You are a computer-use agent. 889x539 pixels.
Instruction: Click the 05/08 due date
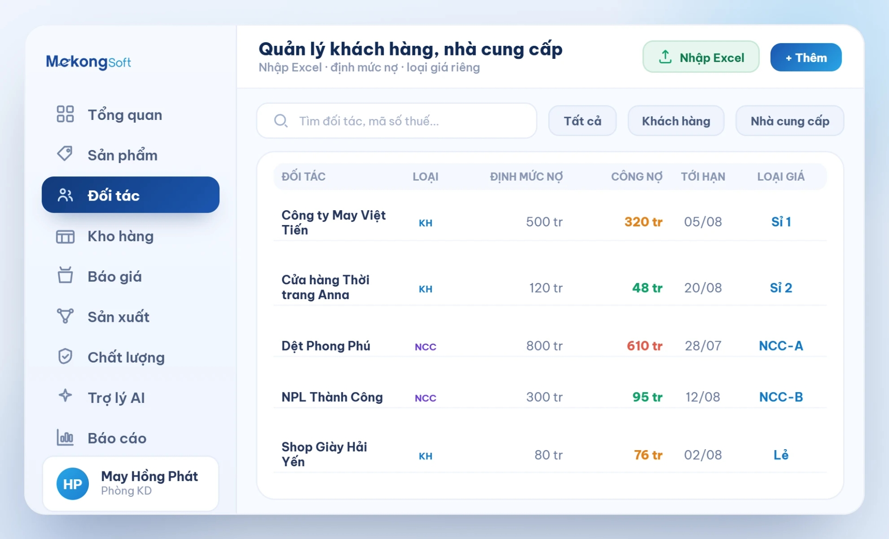click(x=703, y=222)
